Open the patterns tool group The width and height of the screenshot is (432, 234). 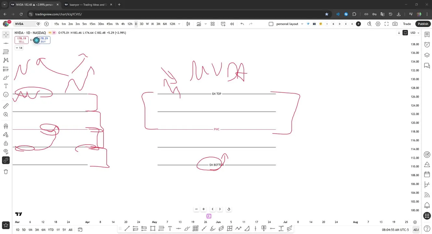tap(6, 60)
